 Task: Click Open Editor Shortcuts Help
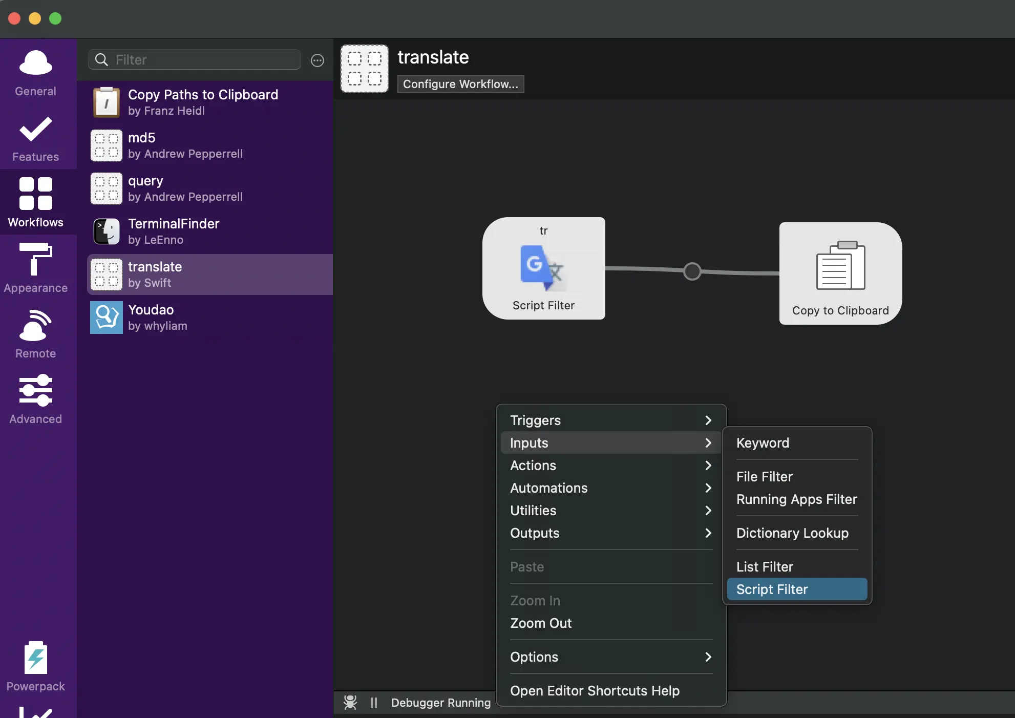(595, 691)
